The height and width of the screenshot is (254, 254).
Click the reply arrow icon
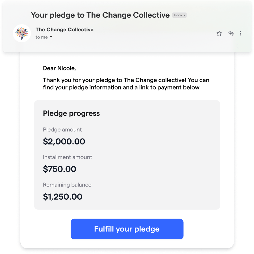click(231, 33)
